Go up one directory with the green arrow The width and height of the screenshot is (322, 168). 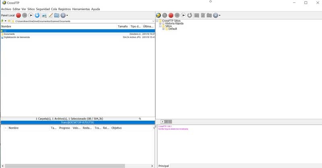[x=2, y=21]
